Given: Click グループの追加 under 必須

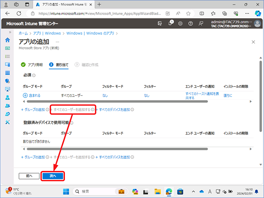Looking at the screenshot, I should coord(33,110).
